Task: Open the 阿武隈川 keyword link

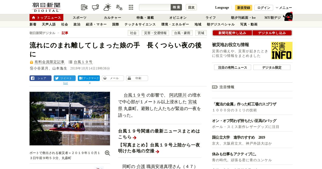Action: click(x=178, y=95)
